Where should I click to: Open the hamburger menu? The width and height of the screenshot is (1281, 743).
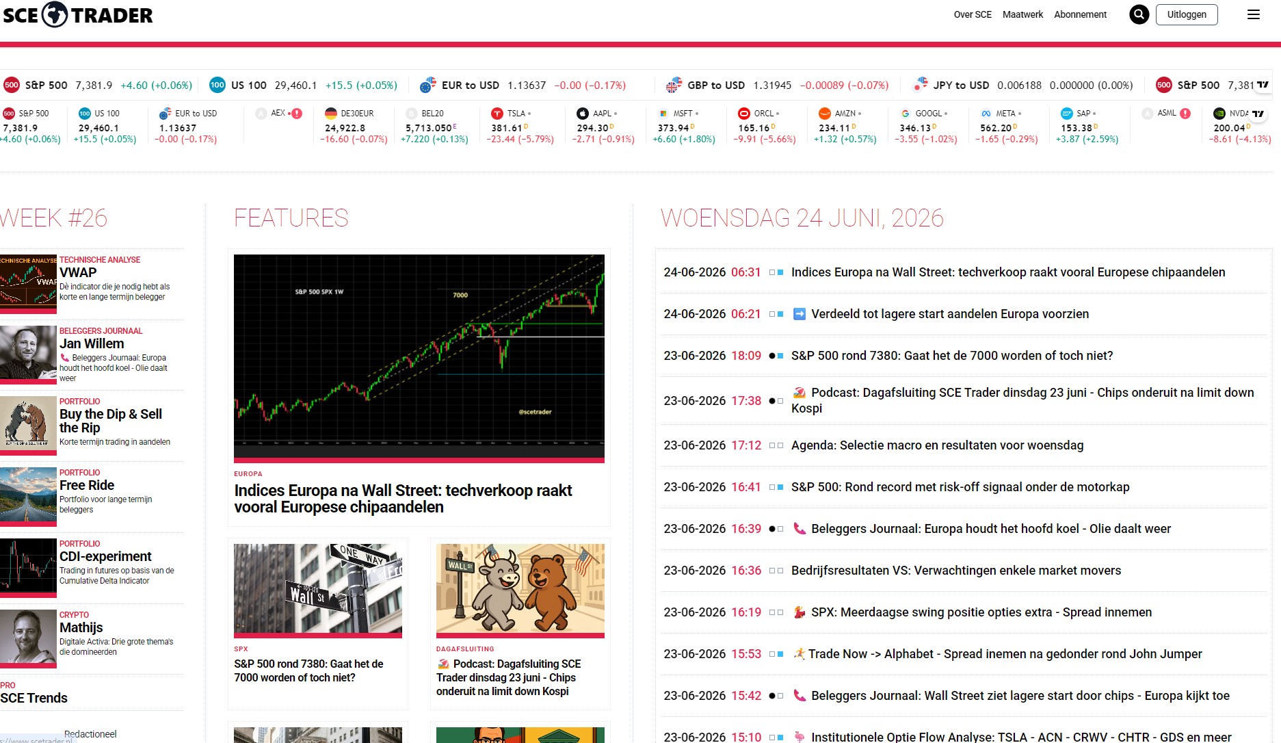pyautogui.click(x=1253, y=14)
